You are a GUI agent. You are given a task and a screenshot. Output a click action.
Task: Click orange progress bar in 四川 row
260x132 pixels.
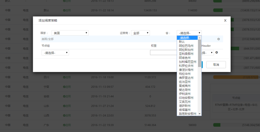coord(237,77)
